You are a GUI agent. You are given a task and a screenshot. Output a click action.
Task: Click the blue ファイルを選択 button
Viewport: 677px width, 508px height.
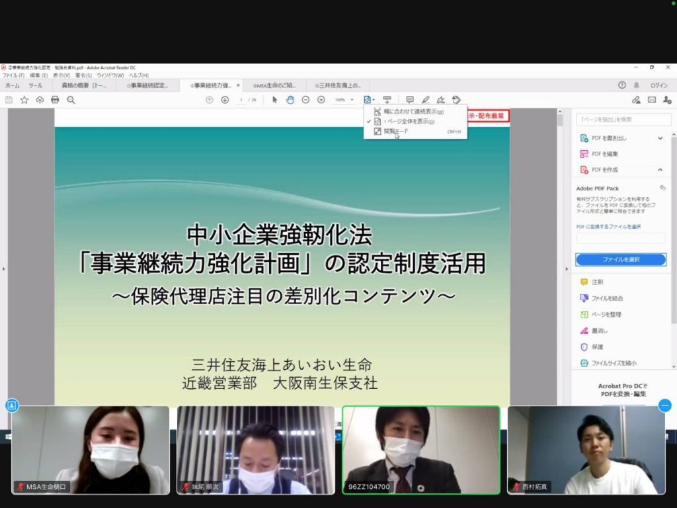click(x=621, y=259)
